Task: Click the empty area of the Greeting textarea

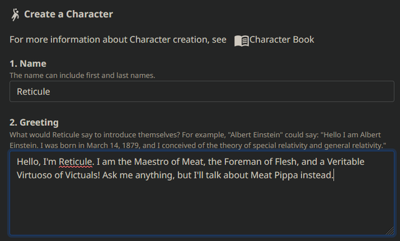Action: coord(202,207)
